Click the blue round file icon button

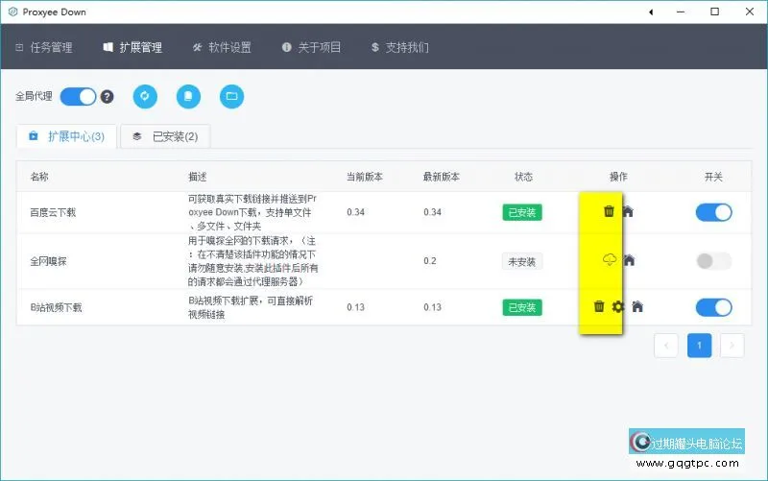point(188,96)
